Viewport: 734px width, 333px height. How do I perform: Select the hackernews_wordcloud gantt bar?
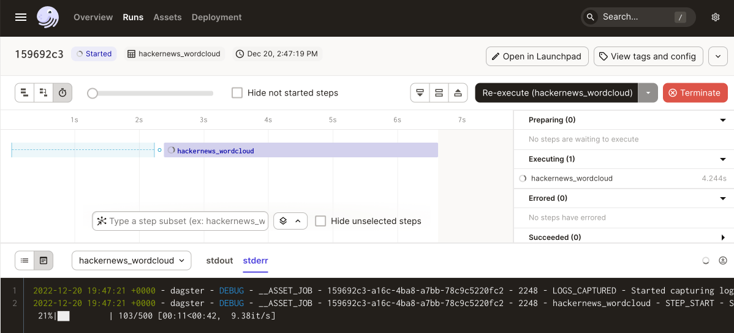301,150
